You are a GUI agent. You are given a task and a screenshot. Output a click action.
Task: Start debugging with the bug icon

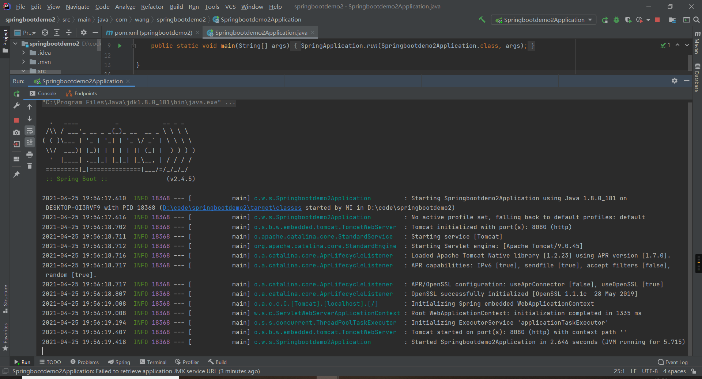click(x=616, y=20)
